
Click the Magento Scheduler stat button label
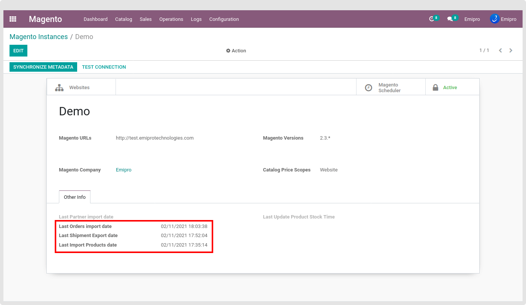click(x=390, y=88)
